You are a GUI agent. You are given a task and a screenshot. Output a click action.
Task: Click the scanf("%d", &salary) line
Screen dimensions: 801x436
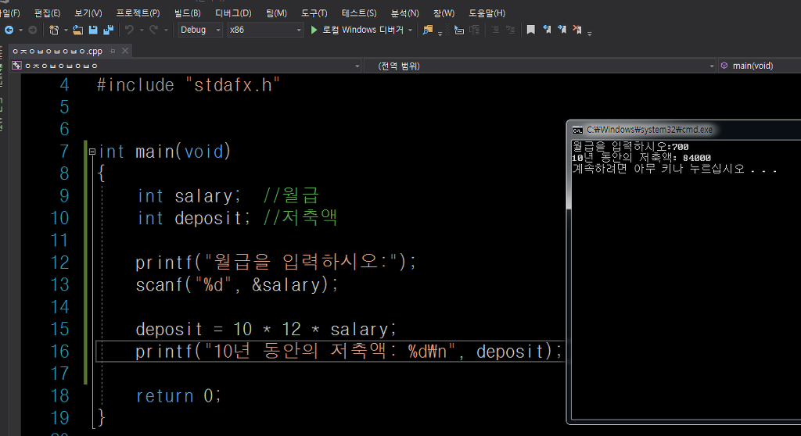pyautogui.click(x=237, y=285)
